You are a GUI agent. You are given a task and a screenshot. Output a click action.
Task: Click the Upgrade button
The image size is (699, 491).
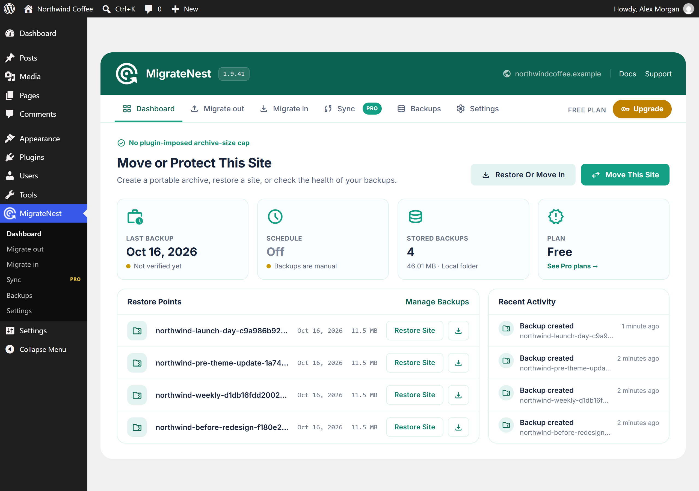point(642,109)
